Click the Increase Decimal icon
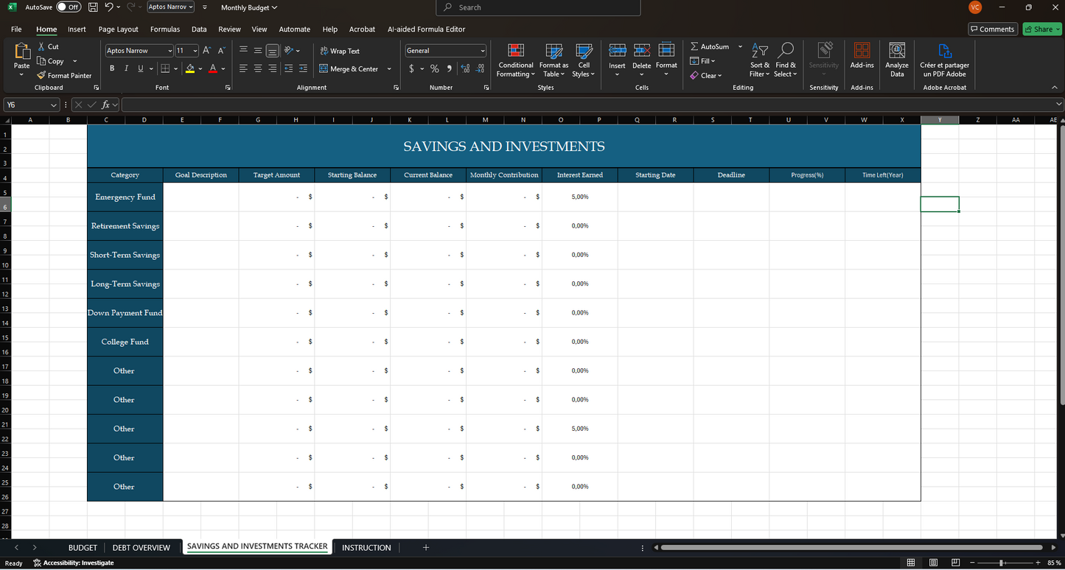Screen dimensions: 1065x570 pyautogui.click(x=465, y=68)
